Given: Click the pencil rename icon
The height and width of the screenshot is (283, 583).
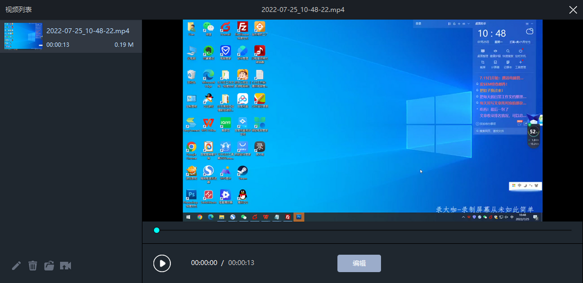Looking at the screenshot, I should point(17,266).
